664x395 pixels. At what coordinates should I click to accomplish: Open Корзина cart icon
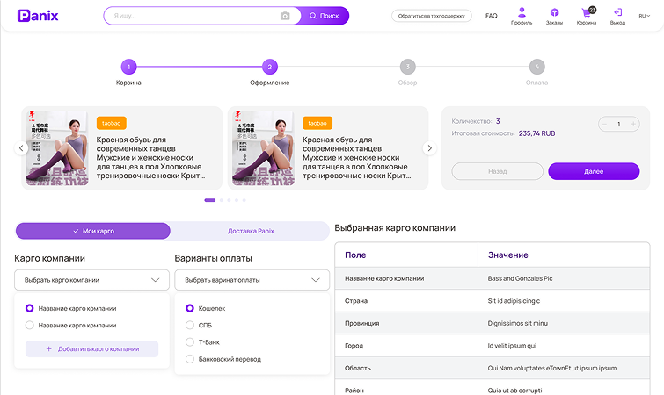[x=587, y=16]
